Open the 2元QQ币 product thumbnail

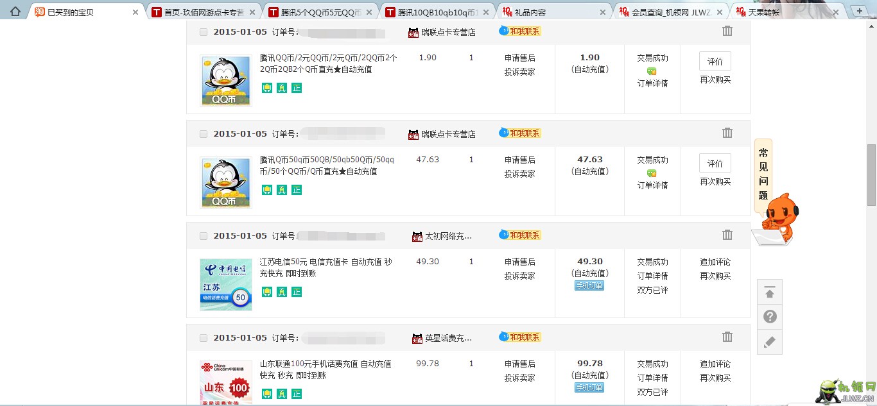(226, 80)
